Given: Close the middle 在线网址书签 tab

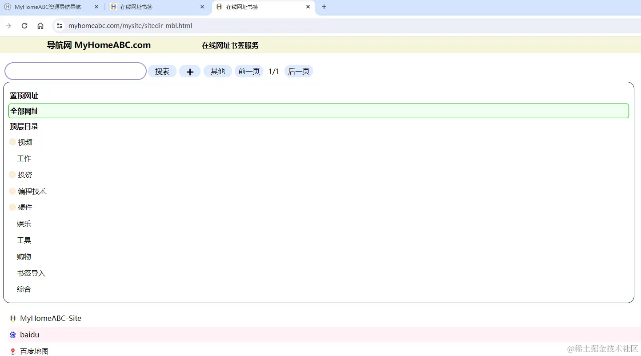Looking at the screenshot, I should [x=202, y=7].
